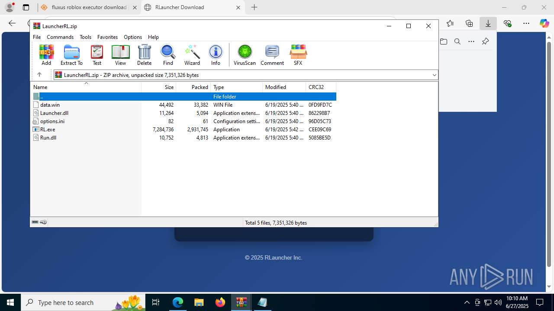554x311 pixels.
Task: Open the Windows Start menu
Action: 10,302
